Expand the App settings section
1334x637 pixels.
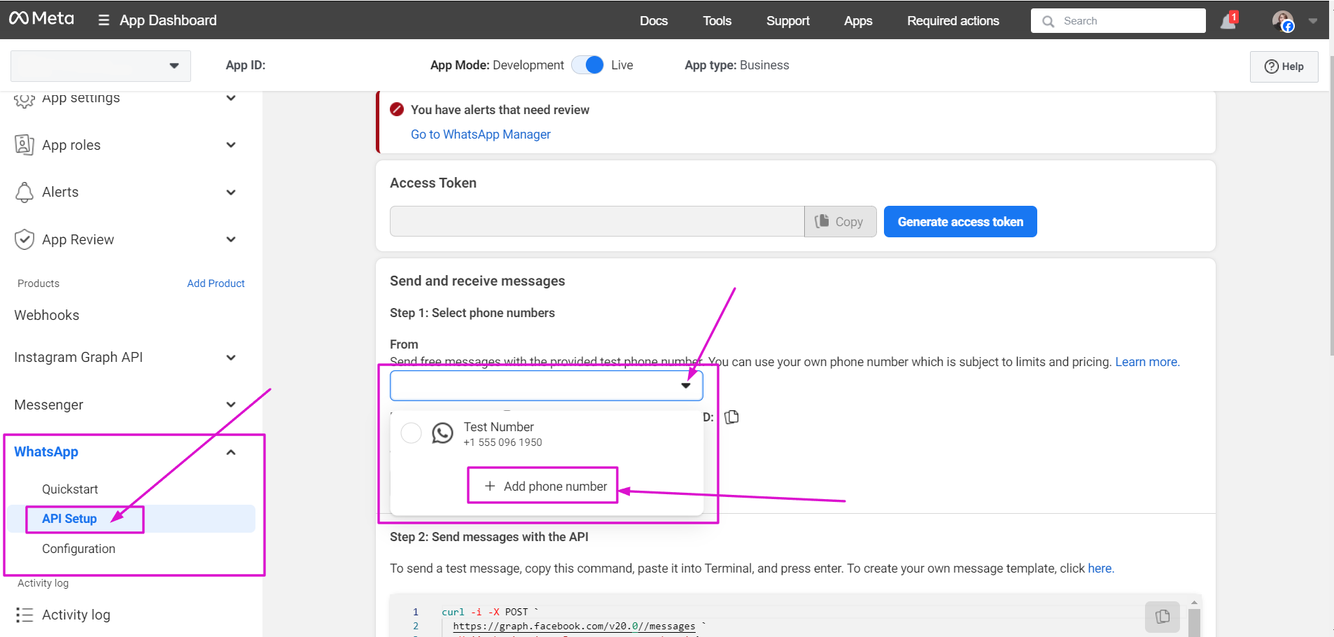[x=231, y=98]
